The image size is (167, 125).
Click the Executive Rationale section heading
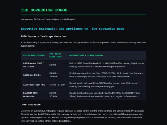pos(73,29)
